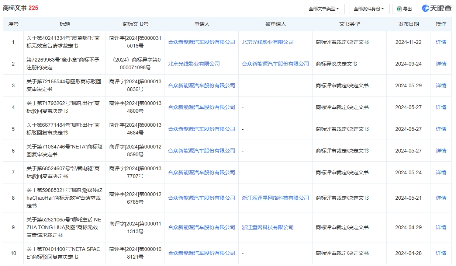456x266 pixels.
Task: Click document number 商评字[2024]第0000128590号
Action: click(135, 151)
